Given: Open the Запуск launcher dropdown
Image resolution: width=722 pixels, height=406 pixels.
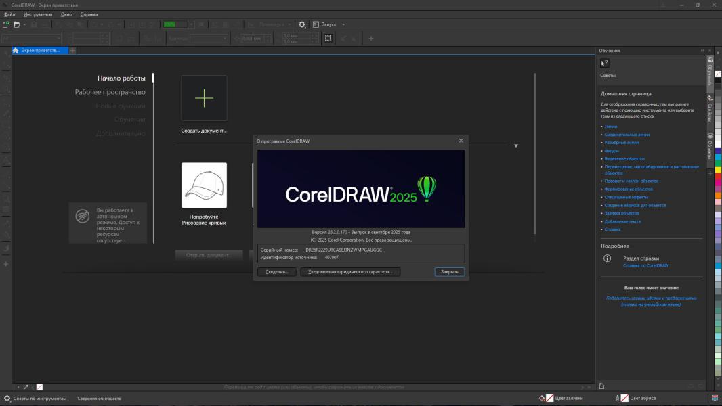Looking at the screenshot, I should 343,24.
